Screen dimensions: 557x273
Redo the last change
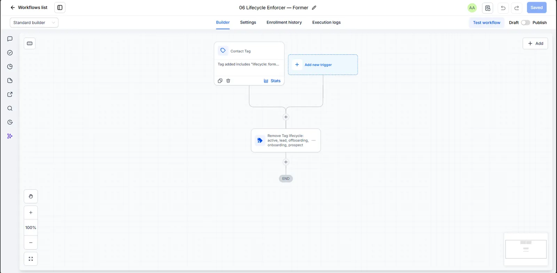517,8
